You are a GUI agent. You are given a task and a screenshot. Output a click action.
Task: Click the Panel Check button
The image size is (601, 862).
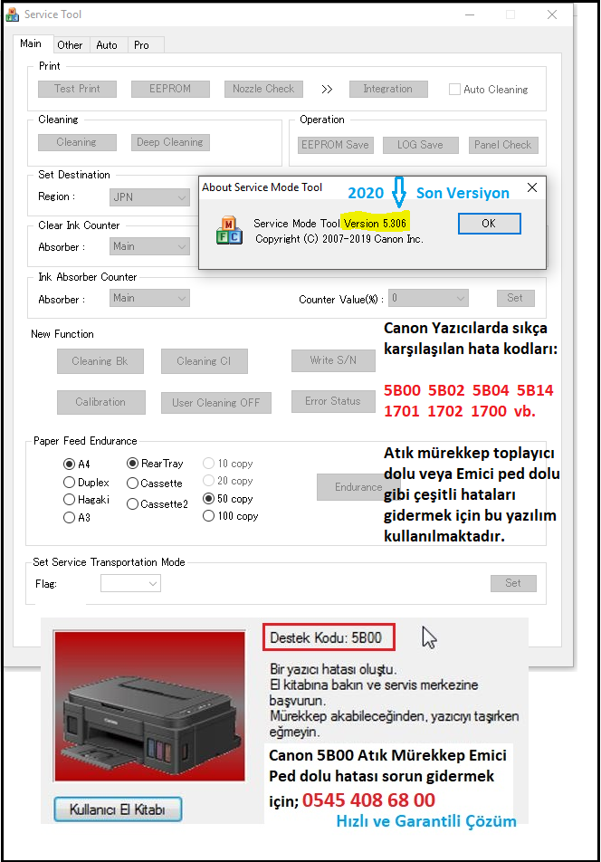[x=503, y=145]
